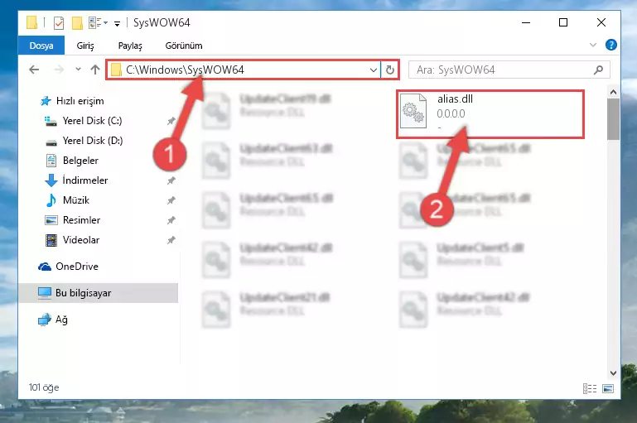Click the pin icon next to Yerel Disk (C:)
Viewport: 637px width, 423px height.
[x=171, y=121]
